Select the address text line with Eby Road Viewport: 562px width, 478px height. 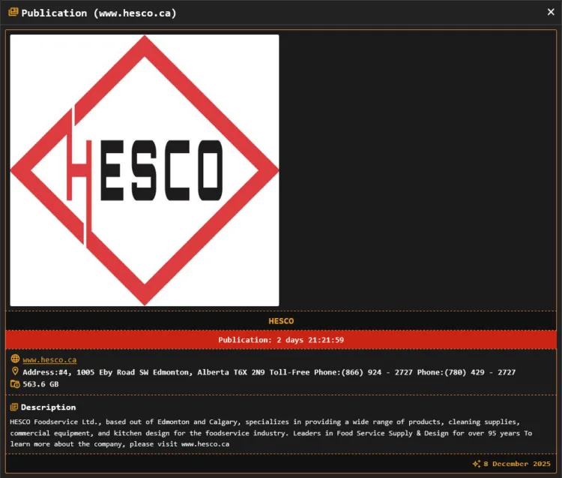click(x=269, y=372)
